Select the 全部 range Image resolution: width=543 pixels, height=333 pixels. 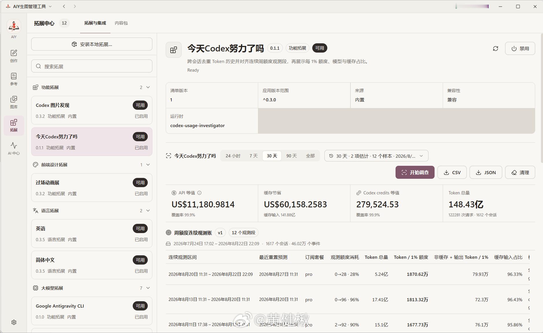click(x=310, y=156)
